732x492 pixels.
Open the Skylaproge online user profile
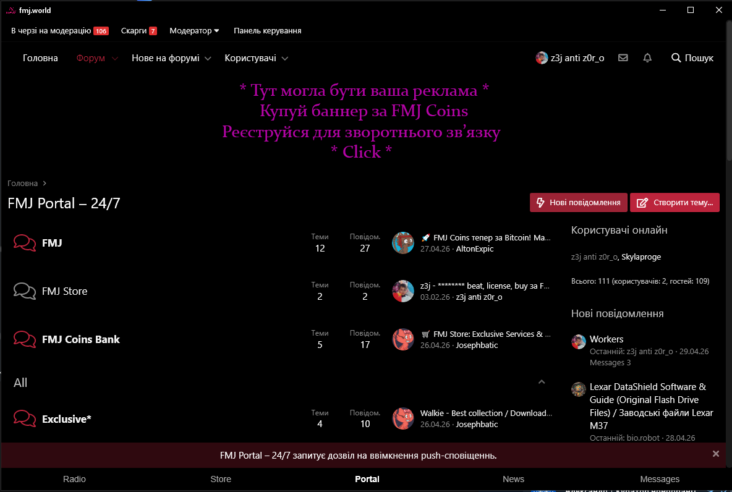pyautogui.click(x=641, y=257)
